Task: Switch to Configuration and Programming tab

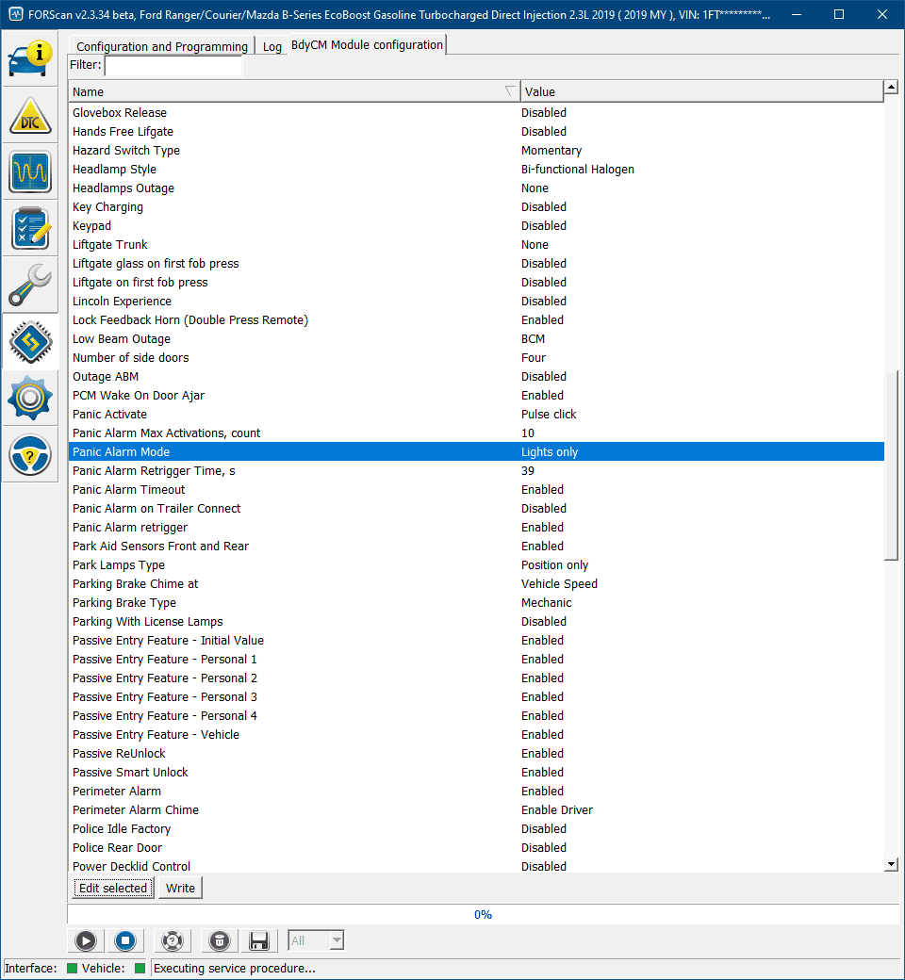Action: [x=162, y=46]
